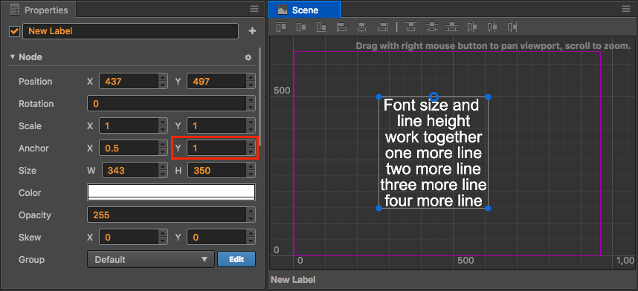Open the white Color swatch picker
Image resolution: width=638 pixels, height=291 pixels.
point(171,192)
